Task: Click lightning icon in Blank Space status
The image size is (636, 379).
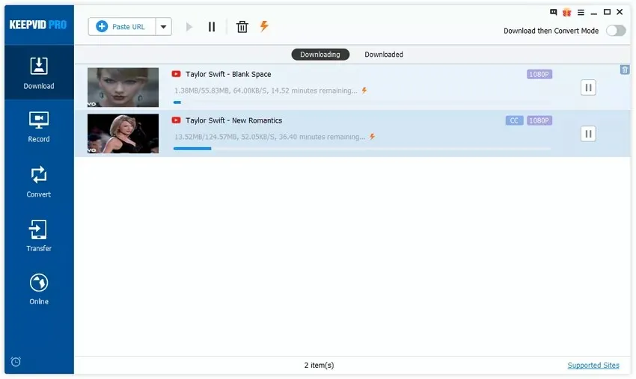Action: [x=364, y=90]
